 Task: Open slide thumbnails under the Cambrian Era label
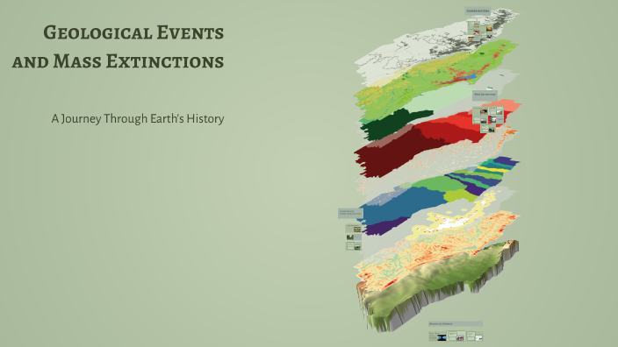480,31
